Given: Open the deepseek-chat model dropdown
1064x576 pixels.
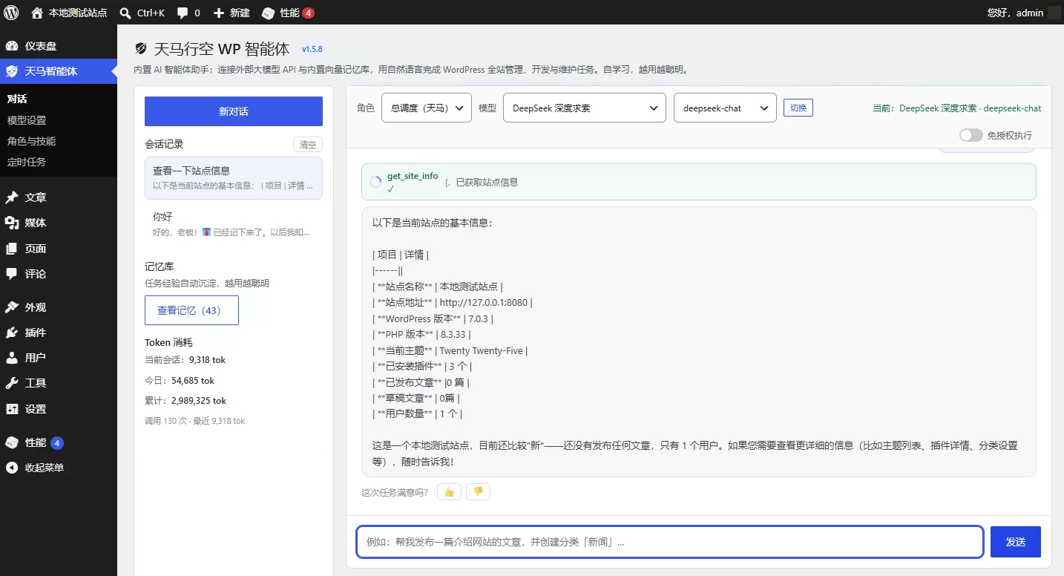Looking at the screenshot, I should tap(725, 108).
